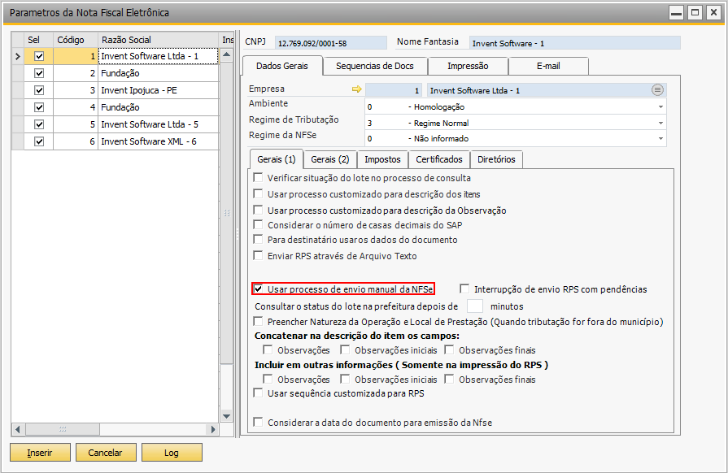Open the round list icon in Empresa field

[657, 90]
